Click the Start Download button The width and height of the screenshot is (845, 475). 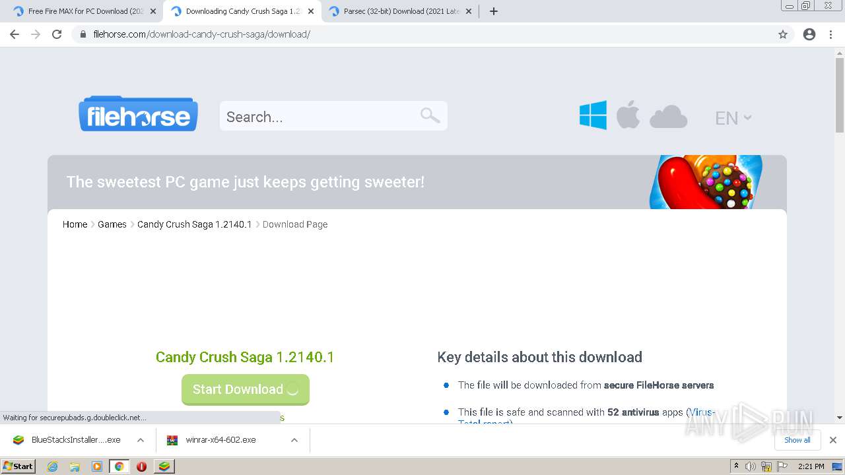tap(246, 389)
